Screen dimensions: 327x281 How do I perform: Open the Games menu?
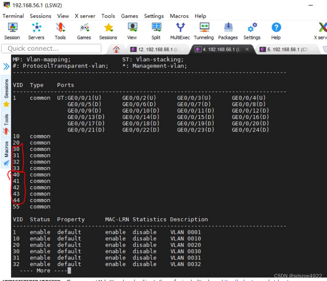(x=129, y=16)
